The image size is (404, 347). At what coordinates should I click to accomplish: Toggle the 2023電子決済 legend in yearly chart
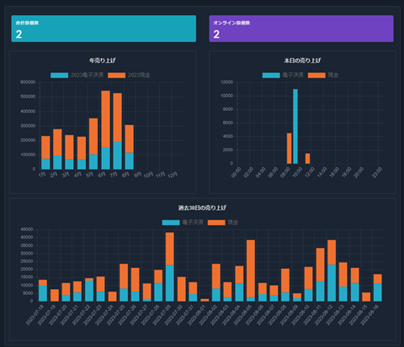coord(77,75)
